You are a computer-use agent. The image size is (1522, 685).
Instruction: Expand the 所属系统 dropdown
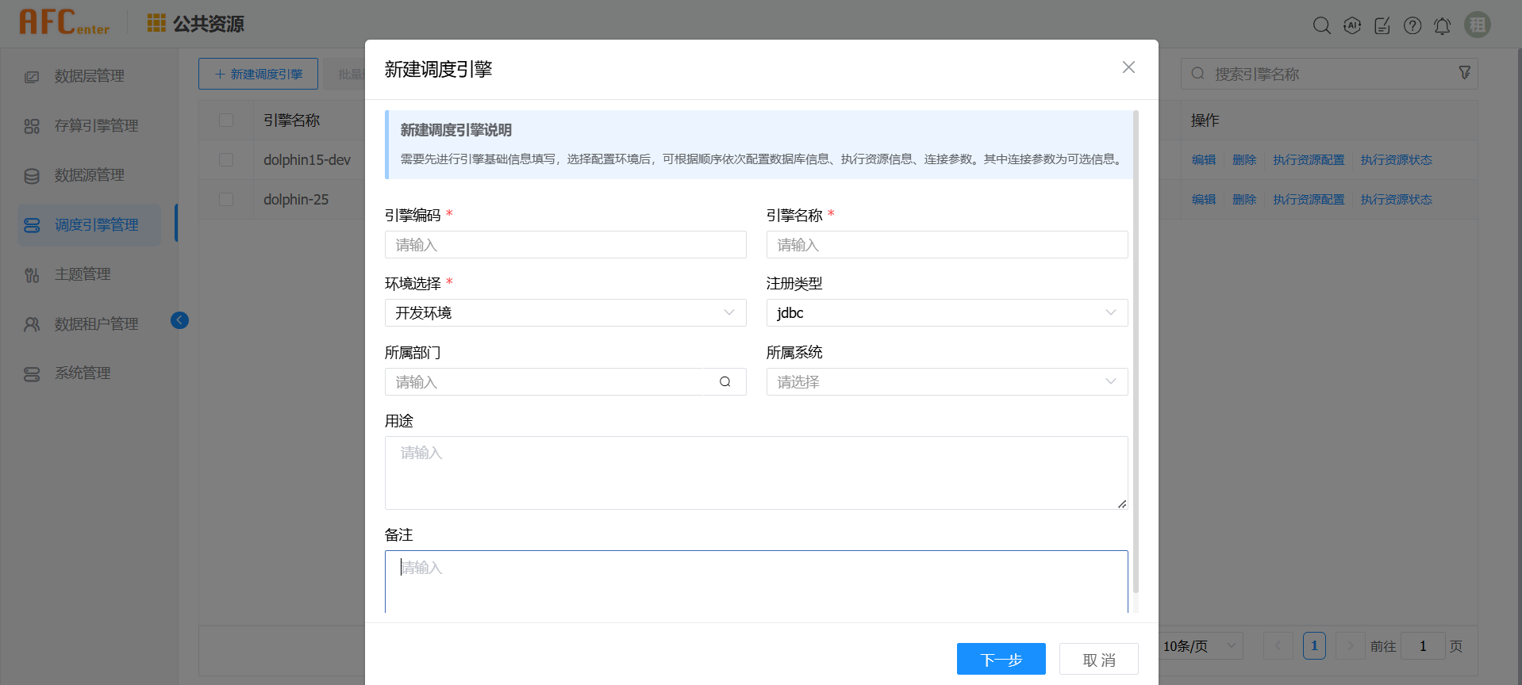(946, 382)
